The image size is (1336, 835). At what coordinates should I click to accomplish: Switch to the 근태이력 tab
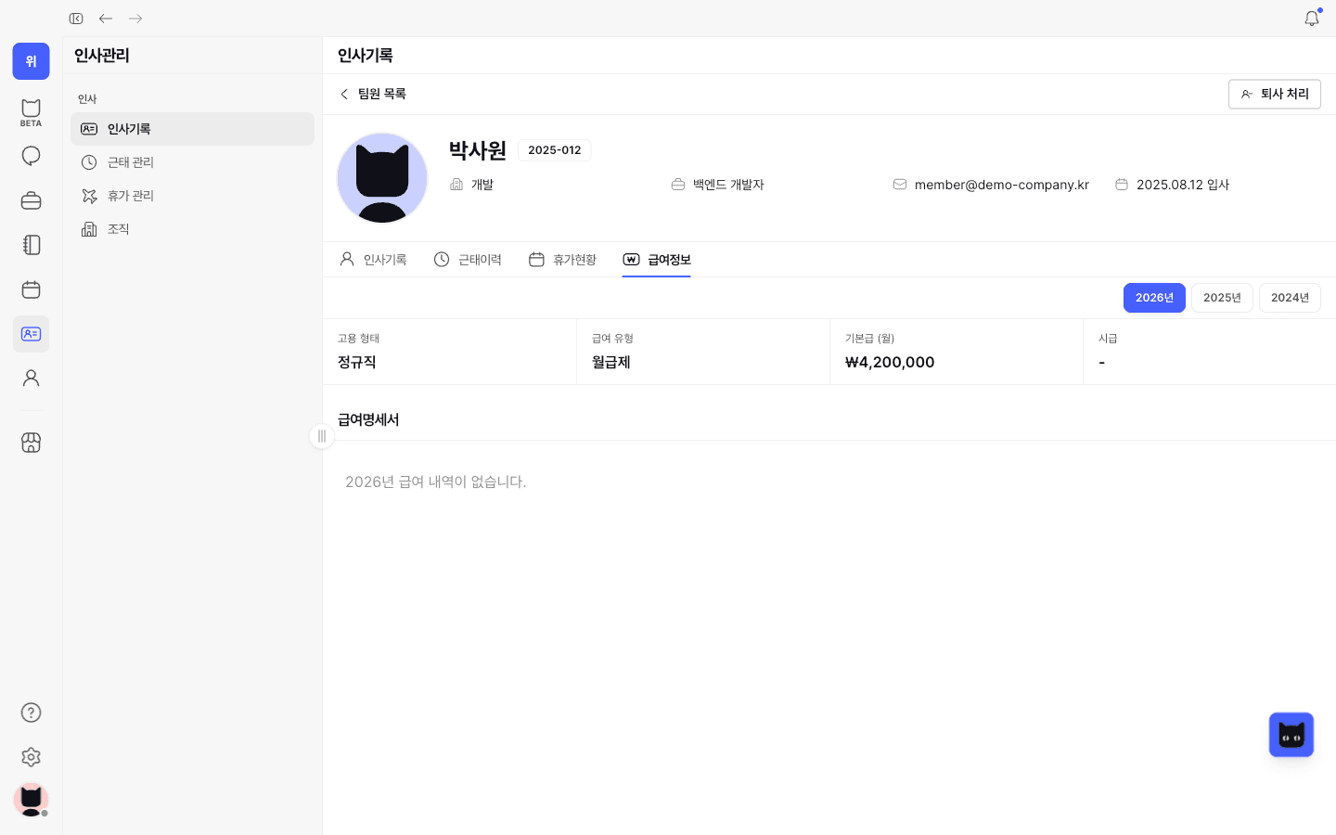(x=468, y=260)
